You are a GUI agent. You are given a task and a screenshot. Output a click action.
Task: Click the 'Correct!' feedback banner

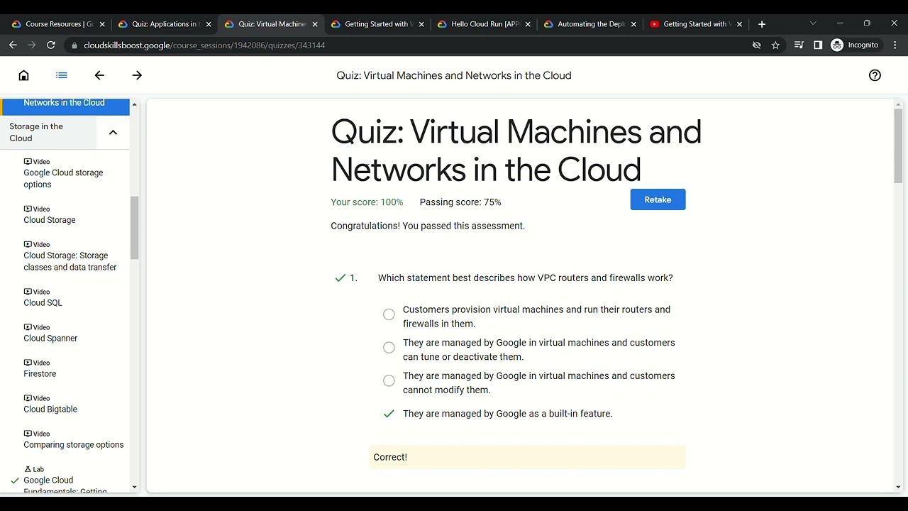pos(527,457)
